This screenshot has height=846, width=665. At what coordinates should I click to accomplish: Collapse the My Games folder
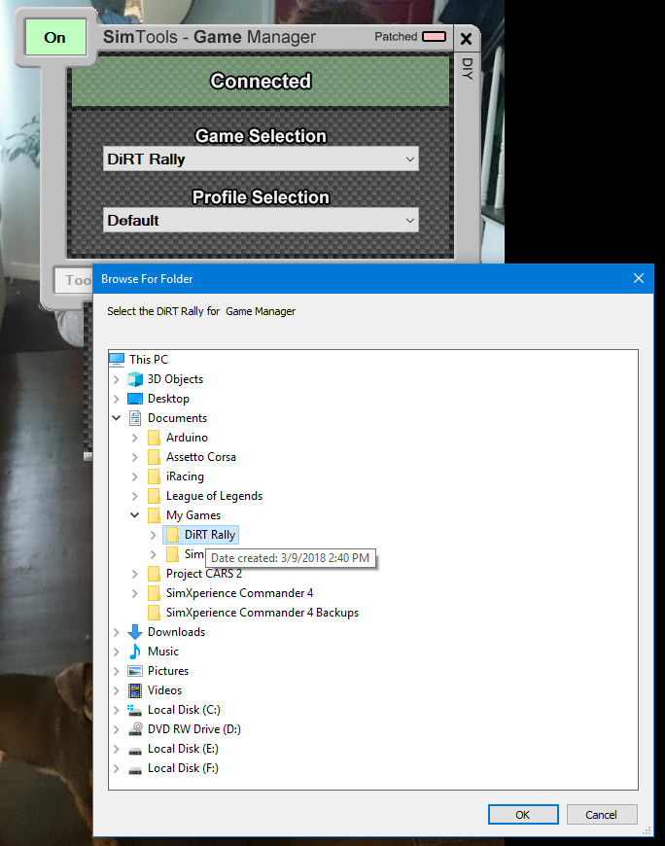(x=135, y=515)
